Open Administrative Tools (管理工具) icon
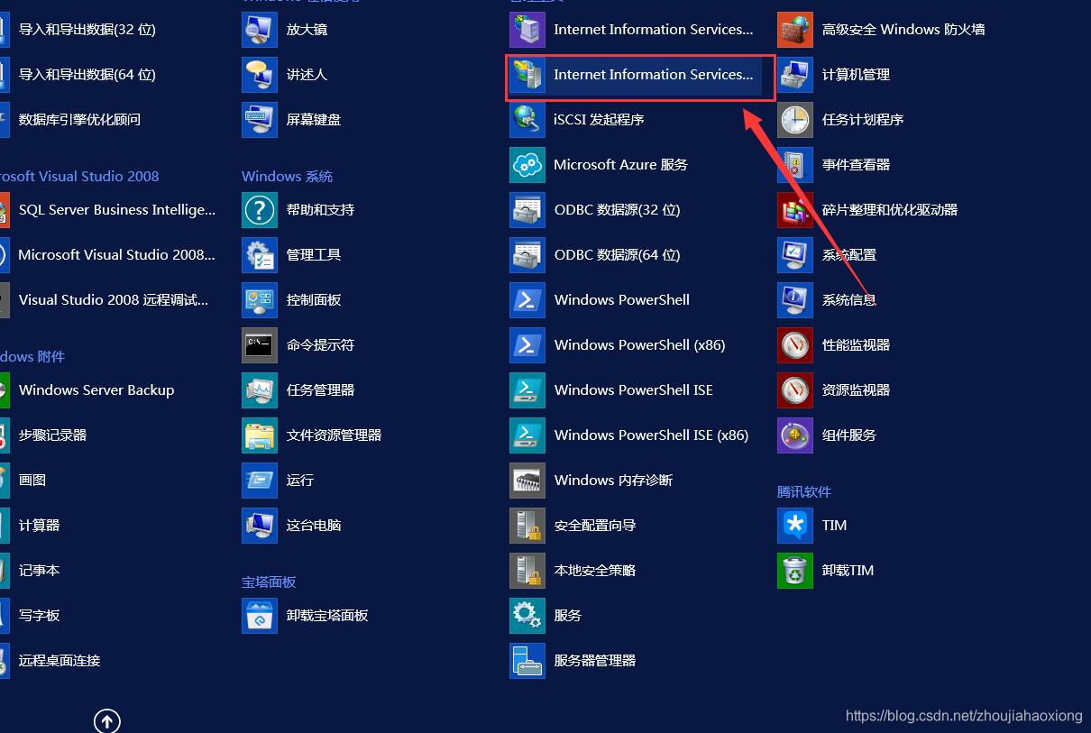Viewport: 1091px width, 733px height. (x=260, y=255)
